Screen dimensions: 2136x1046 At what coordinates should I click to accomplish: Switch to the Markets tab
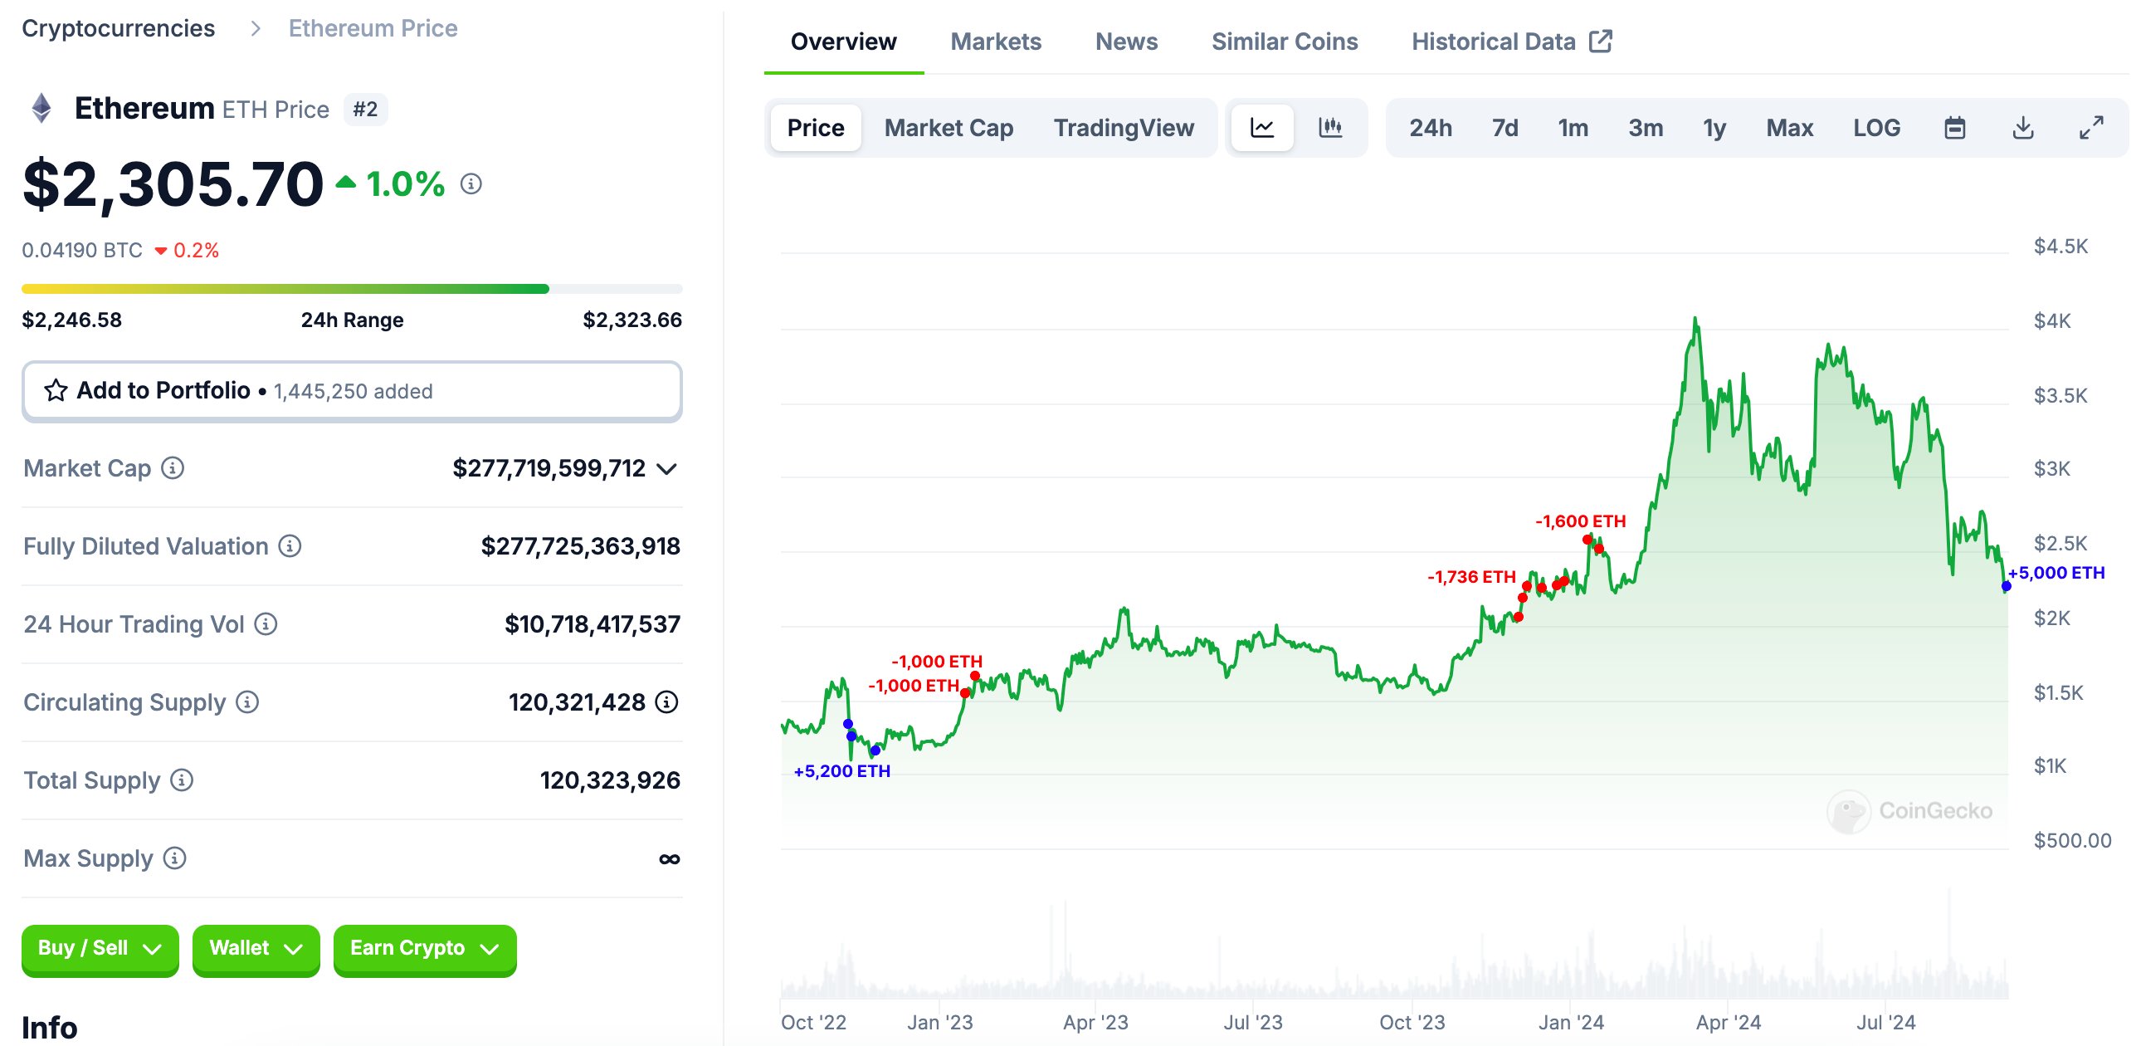(x=997, y=41)
